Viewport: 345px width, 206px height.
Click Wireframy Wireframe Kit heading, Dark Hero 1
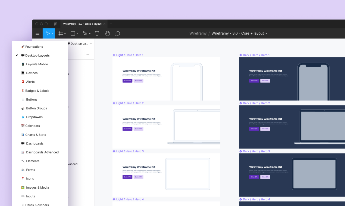click(x=266, y=71)
